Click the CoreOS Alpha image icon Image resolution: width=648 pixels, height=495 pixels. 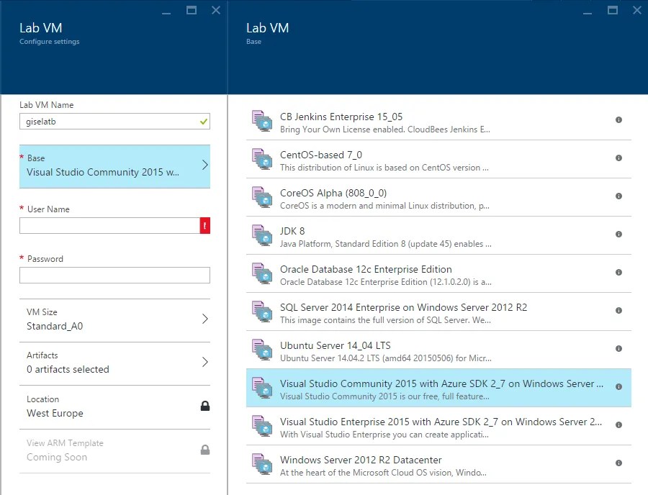pyautogui.click(x=262, y=197)
